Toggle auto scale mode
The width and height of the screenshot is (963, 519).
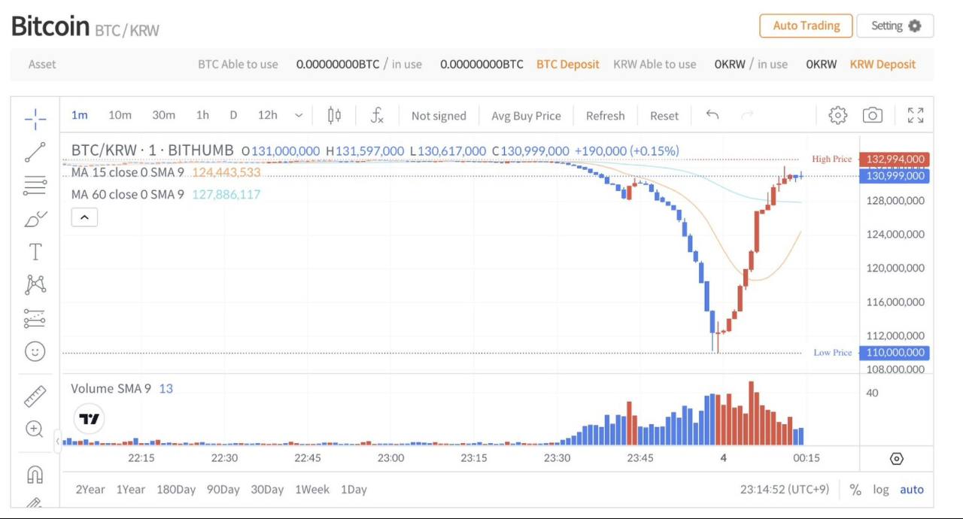[912, 490]
